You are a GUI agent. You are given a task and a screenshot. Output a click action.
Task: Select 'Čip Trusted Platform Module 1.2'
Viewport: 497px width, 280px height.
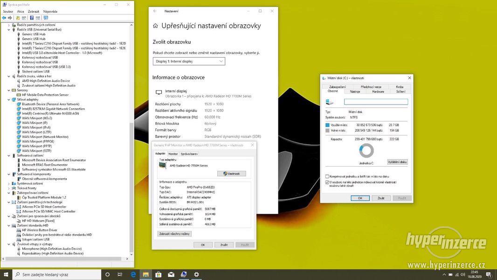[44, 197]
